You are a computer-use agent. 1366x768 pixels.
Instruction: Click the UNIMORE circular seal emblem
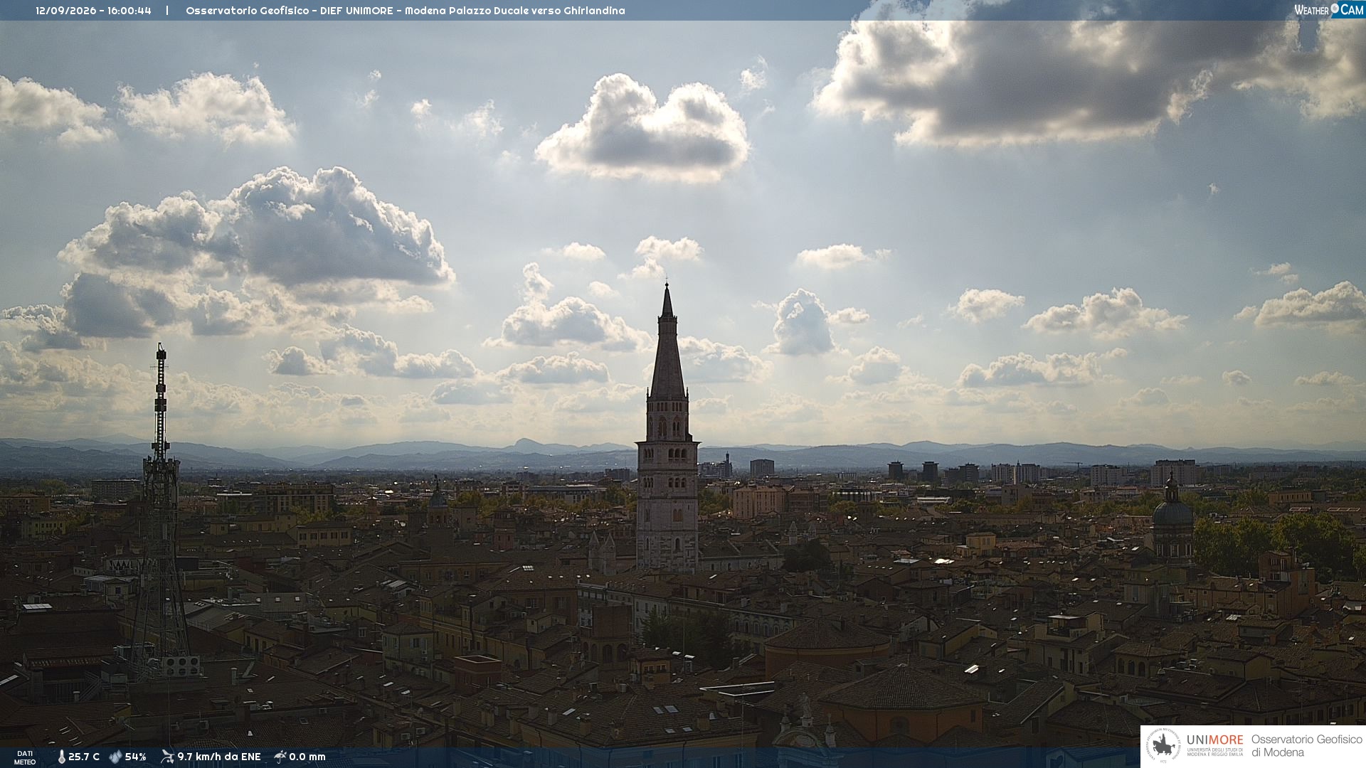[1163, 746]
